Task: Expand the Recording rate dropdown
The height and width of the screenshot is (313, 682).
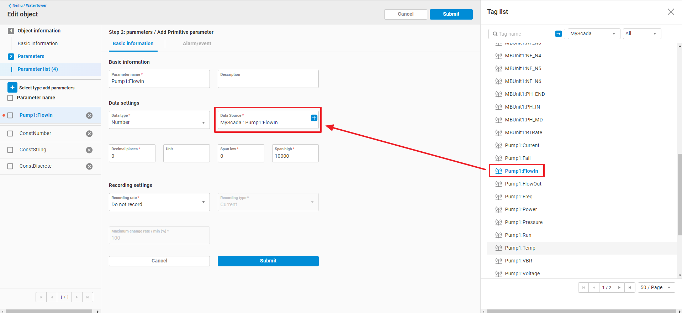Action: (159, 202)
